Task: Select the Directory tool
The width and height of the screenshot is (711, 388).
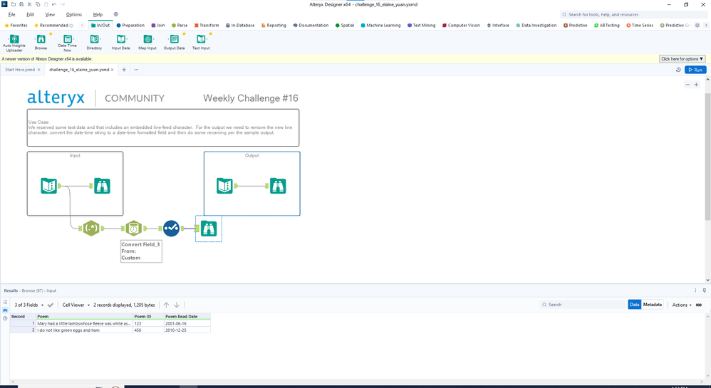Action: coord(94,42)
